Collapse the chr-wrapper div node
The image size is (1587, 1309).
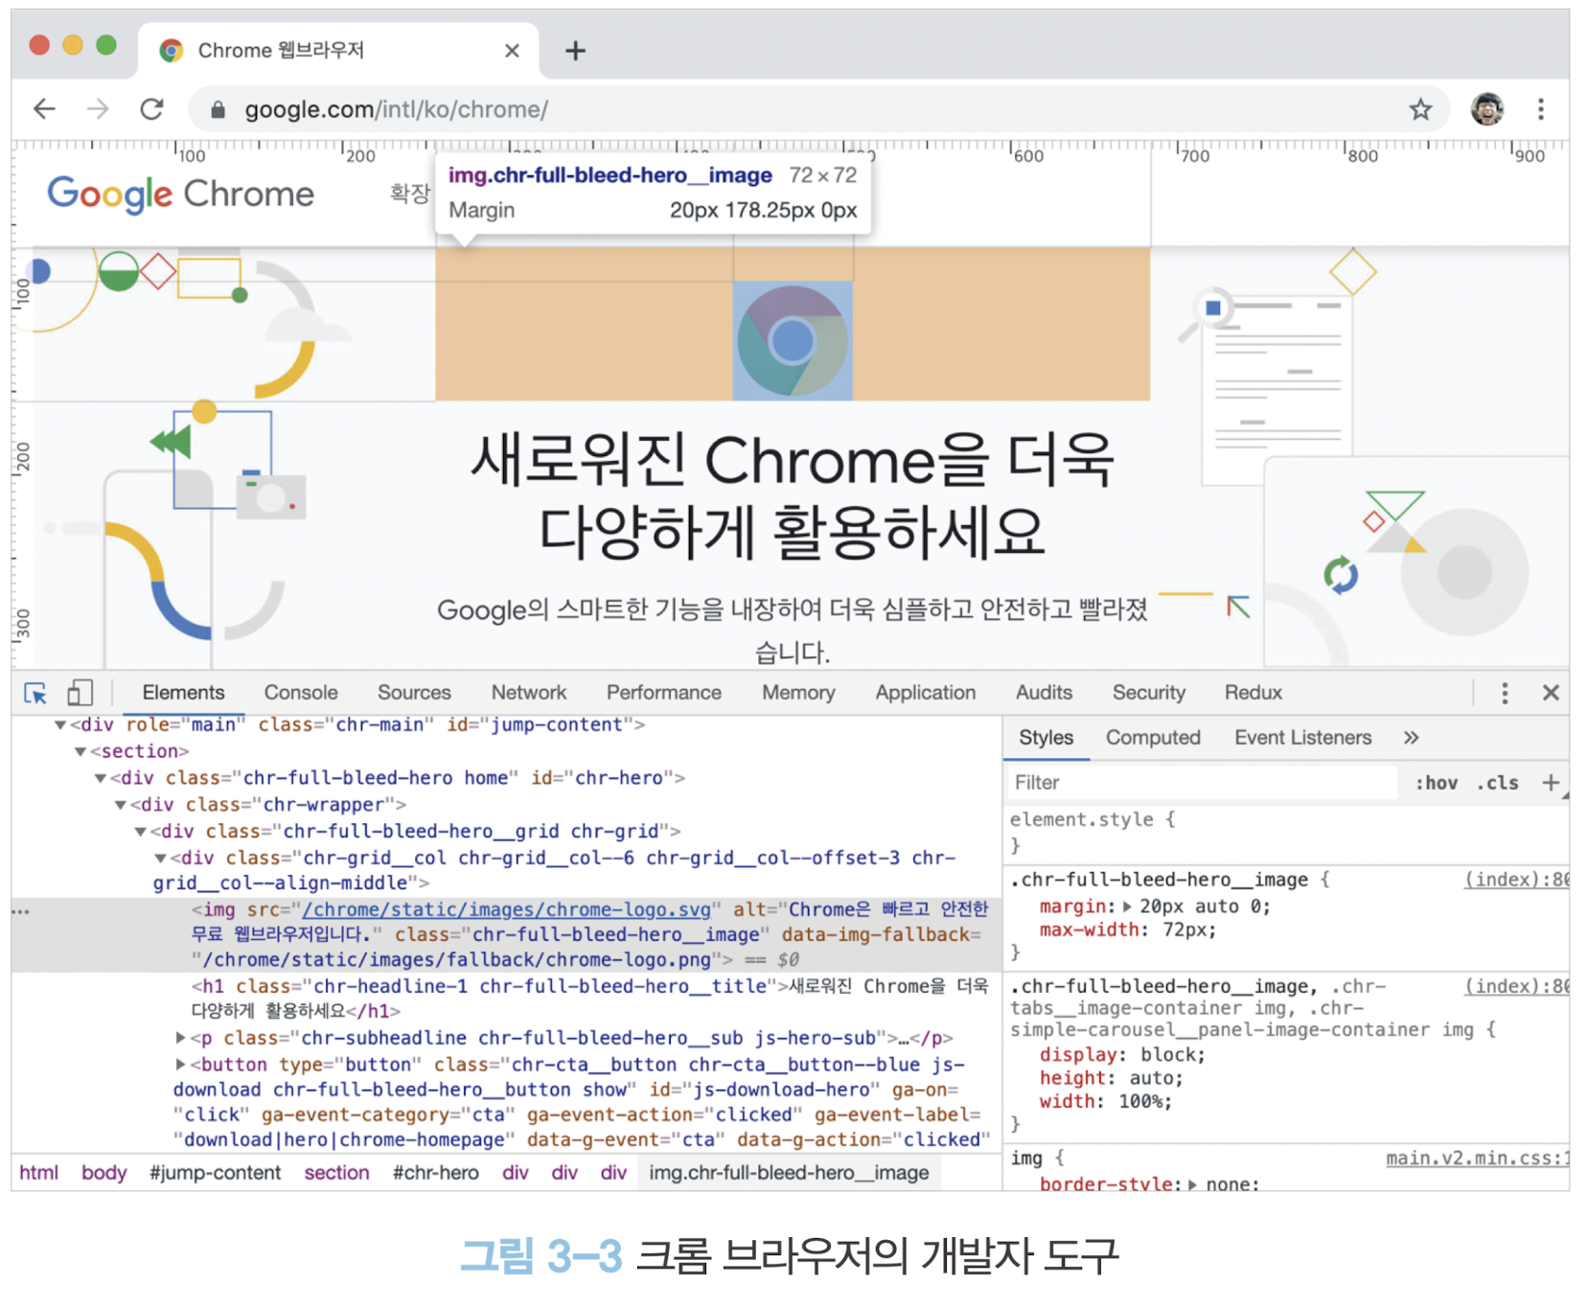pyautogui.click(x=120, y=806)
